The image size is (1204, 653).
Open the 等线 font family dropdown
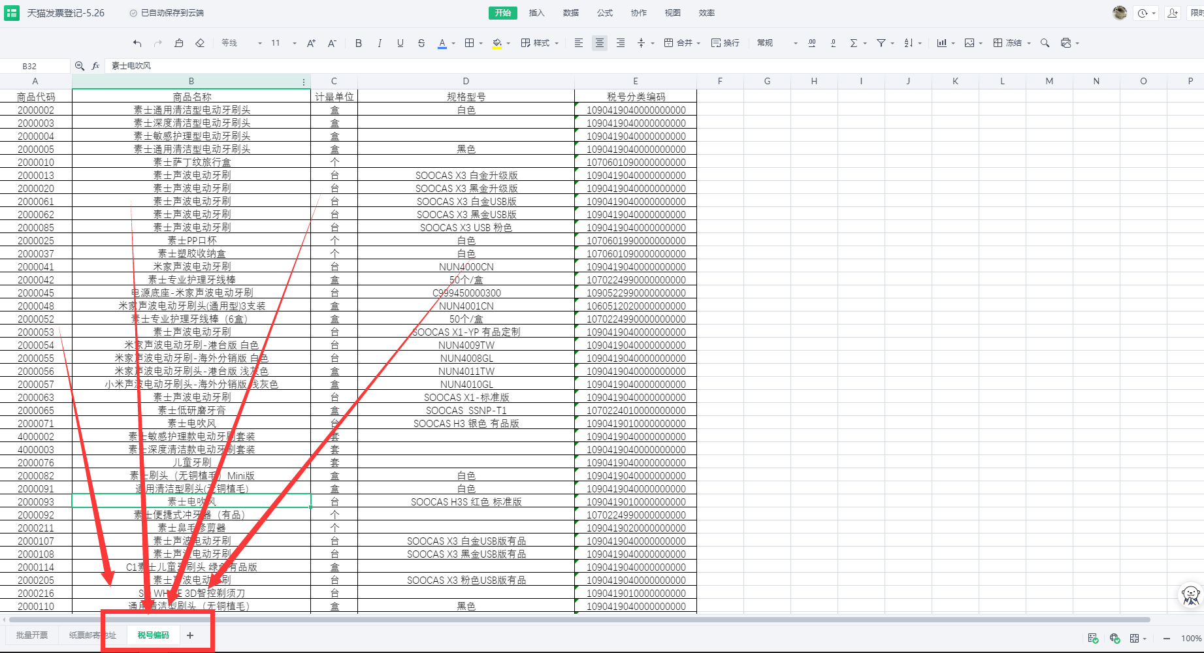(x=241, y=43)
